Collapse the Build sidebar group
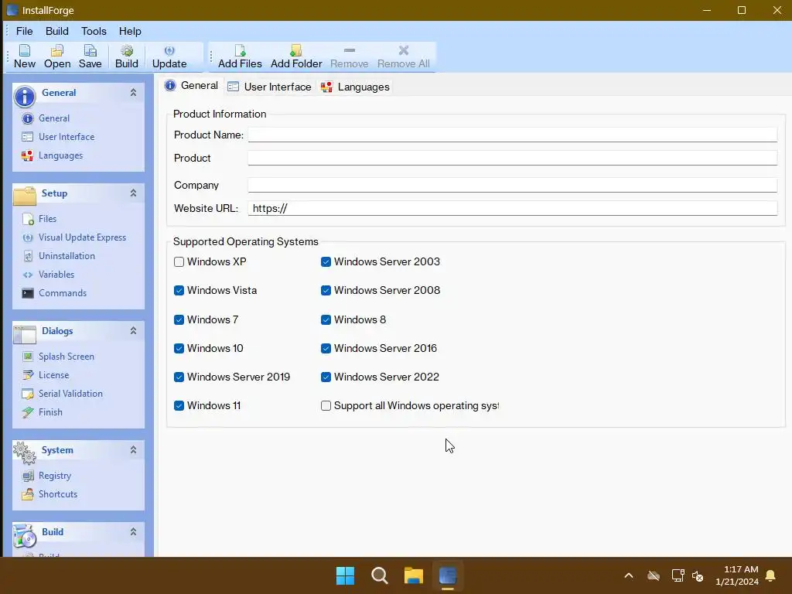Viewport: 792px width, 594px height. pos(133,532)
